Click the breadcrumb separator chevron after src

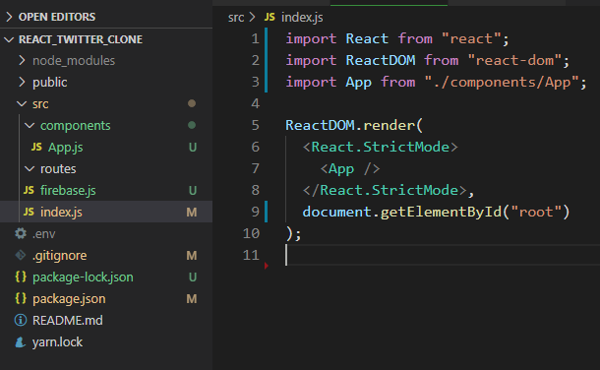pyautogui.click(x=252, y=17)
